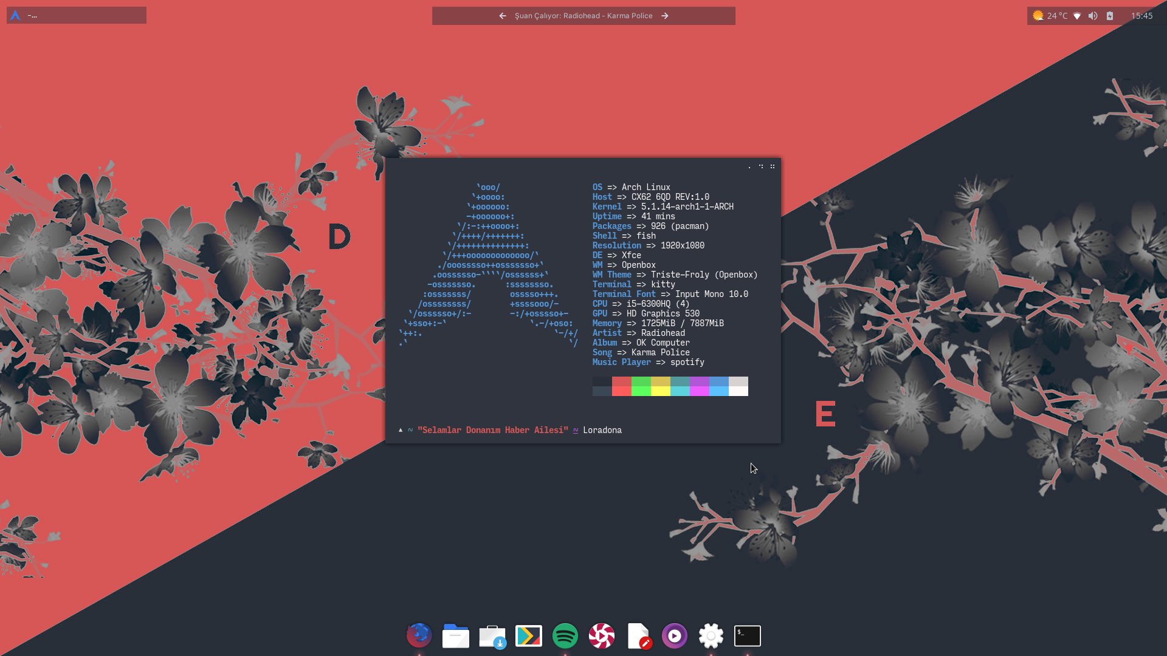Launch the purple video player icon
Viewport: 1167px width, 656px height.
(x=675, y=635)
